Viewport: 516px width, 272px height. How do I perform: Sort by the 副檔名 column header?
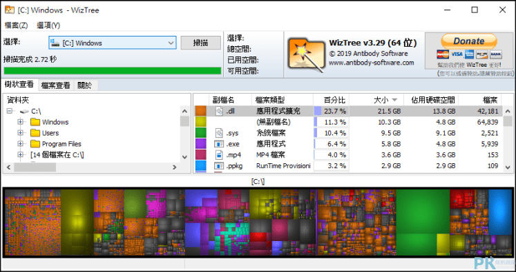point(230,100)
